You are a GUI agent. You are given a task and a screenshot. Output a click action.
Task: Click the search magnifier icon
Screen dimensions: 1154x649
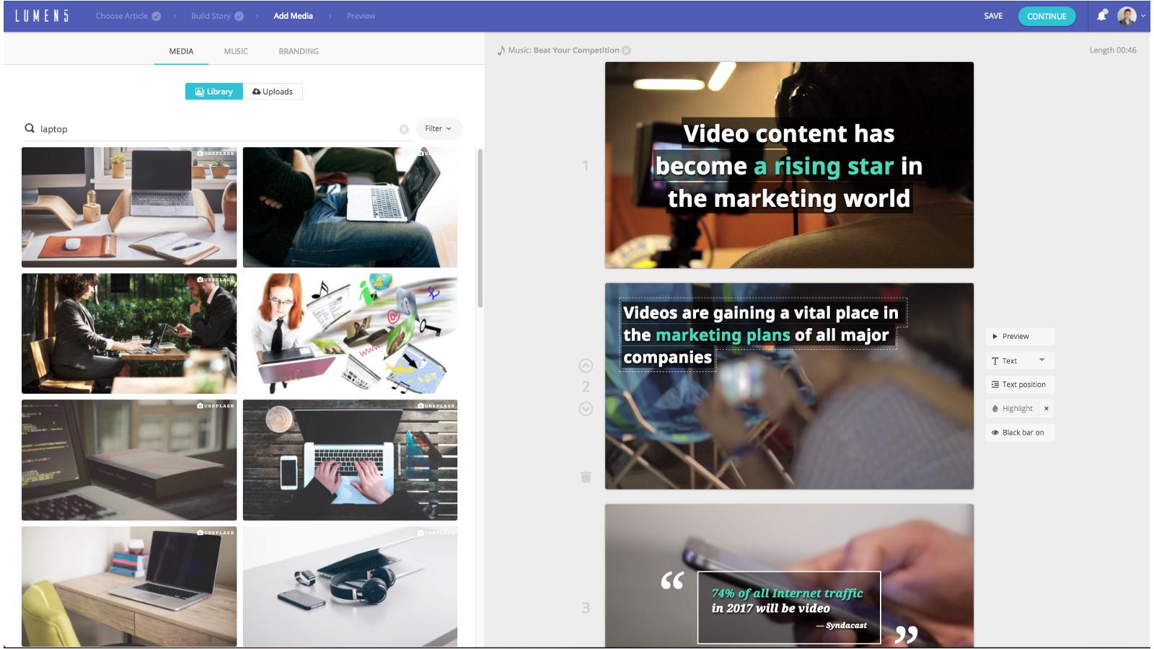(x=30, y=128)
